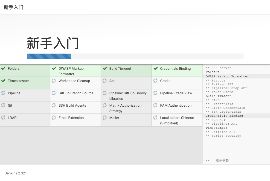Image resolution: width=270 pixels, height=181 pixels.
Task: Click the sync icon for Pipeline: Stage View
Action: 155,93
